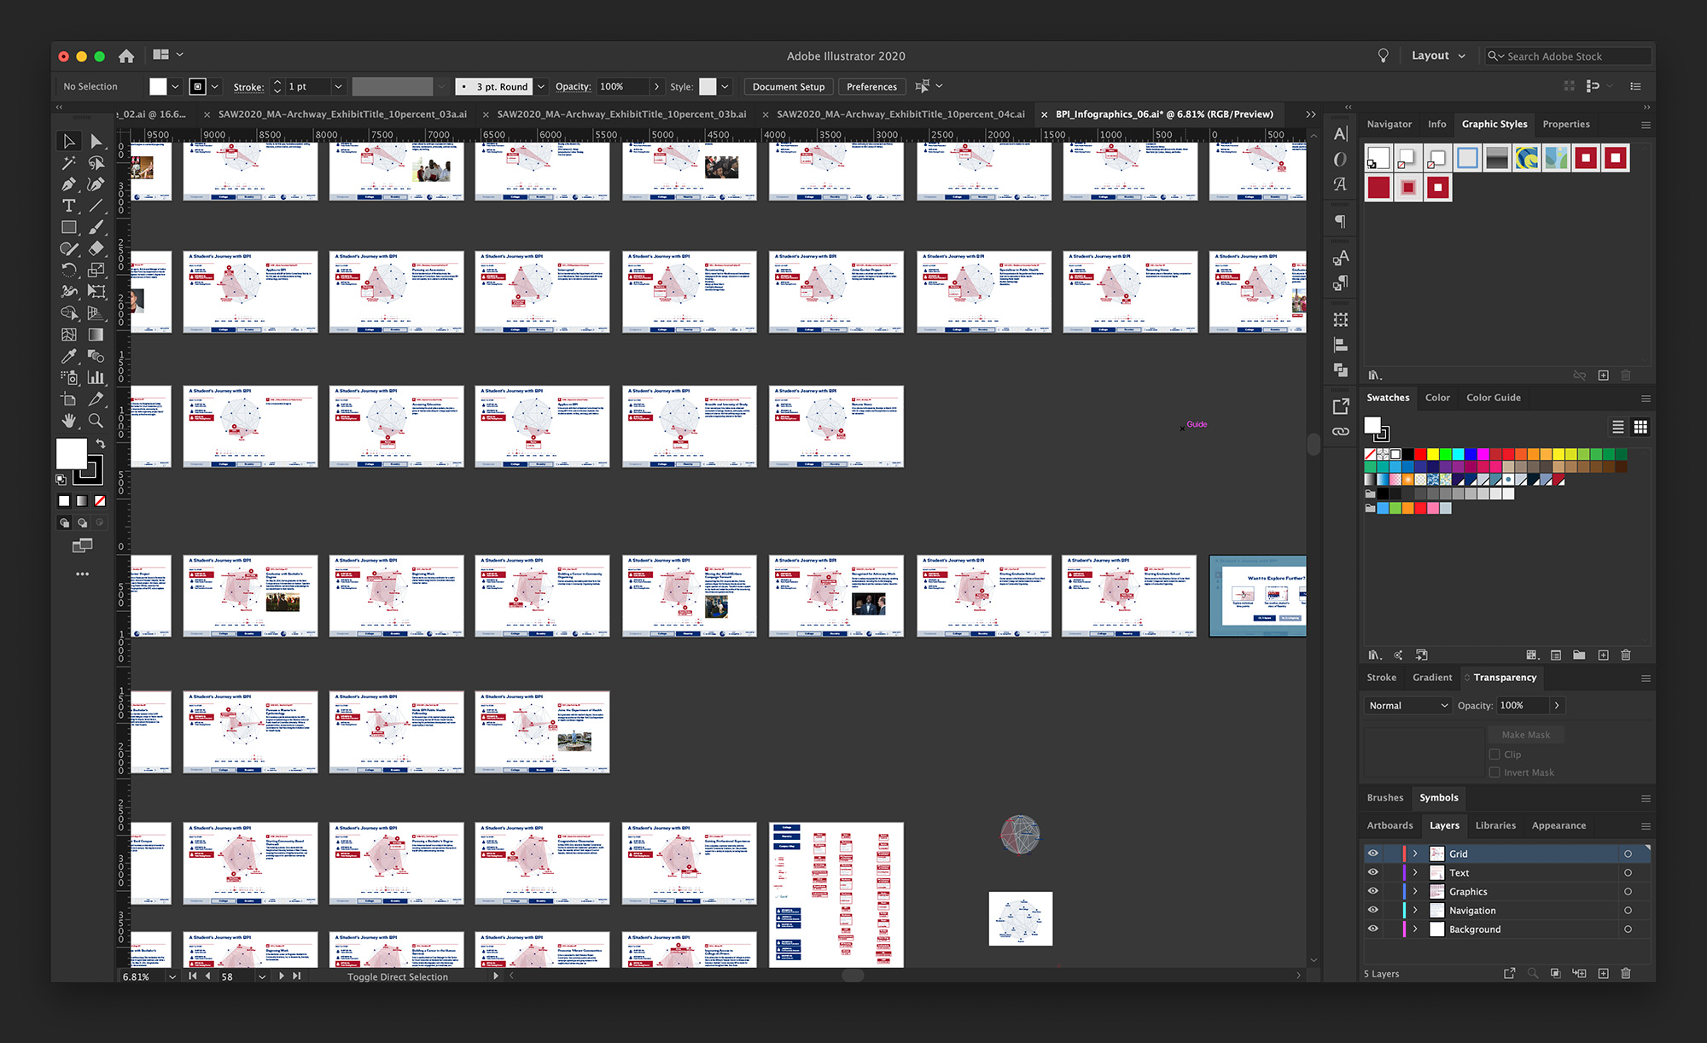Select the Type tool

pyautogui.click(x=68, y=206)
